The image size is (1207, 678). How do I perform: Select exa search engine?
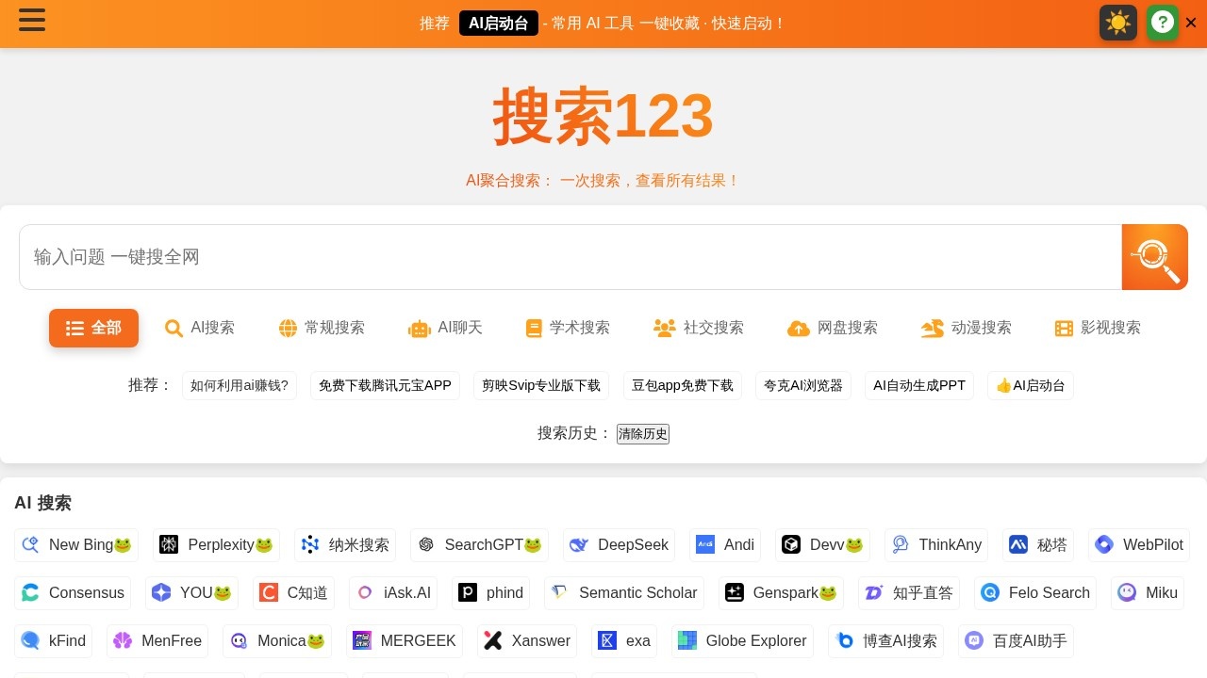point(624,640)
